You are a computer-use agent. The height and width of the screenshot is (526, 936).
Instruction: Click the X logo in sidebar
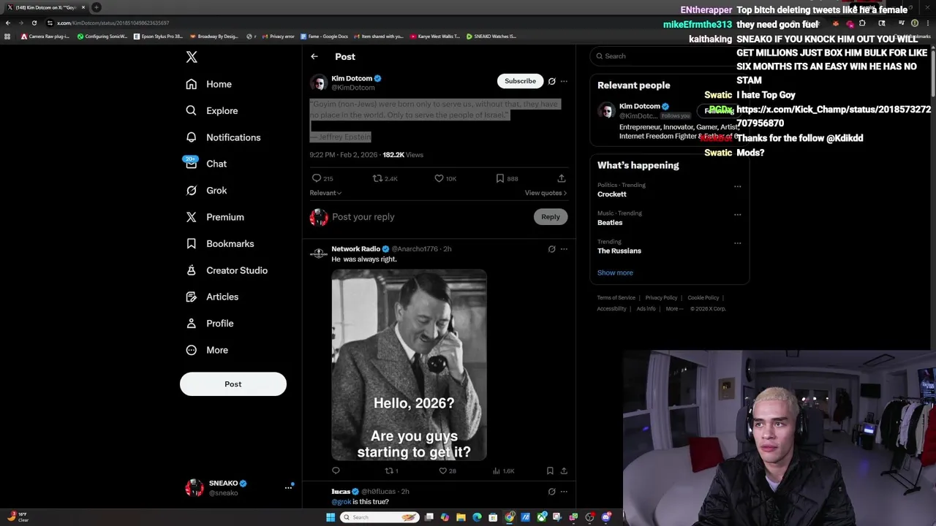192,57
